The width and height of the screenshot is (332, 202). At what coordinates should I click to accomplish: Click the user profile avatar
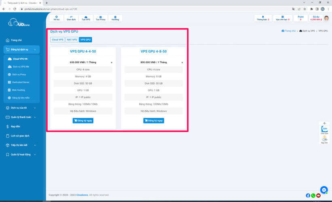coord(326,18)
